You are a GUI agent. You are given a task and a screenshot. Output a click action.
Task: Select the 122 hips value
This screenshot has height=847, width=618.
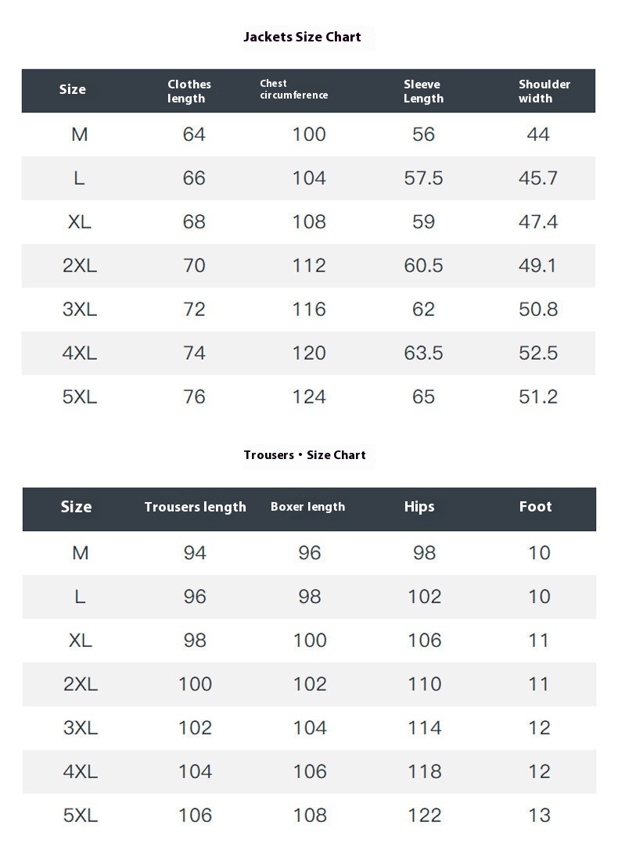tap(424, 816)
